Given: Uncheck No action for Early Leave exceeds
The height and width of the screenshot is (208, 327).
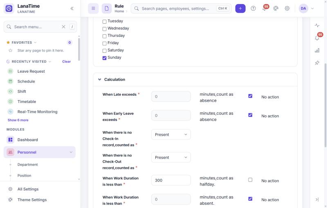Looking at the screenshot, I should point(250,115).
